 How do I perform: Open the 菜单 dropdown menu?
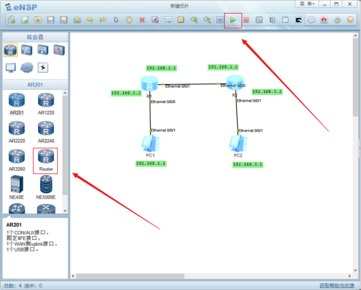(x=307, y=4)
